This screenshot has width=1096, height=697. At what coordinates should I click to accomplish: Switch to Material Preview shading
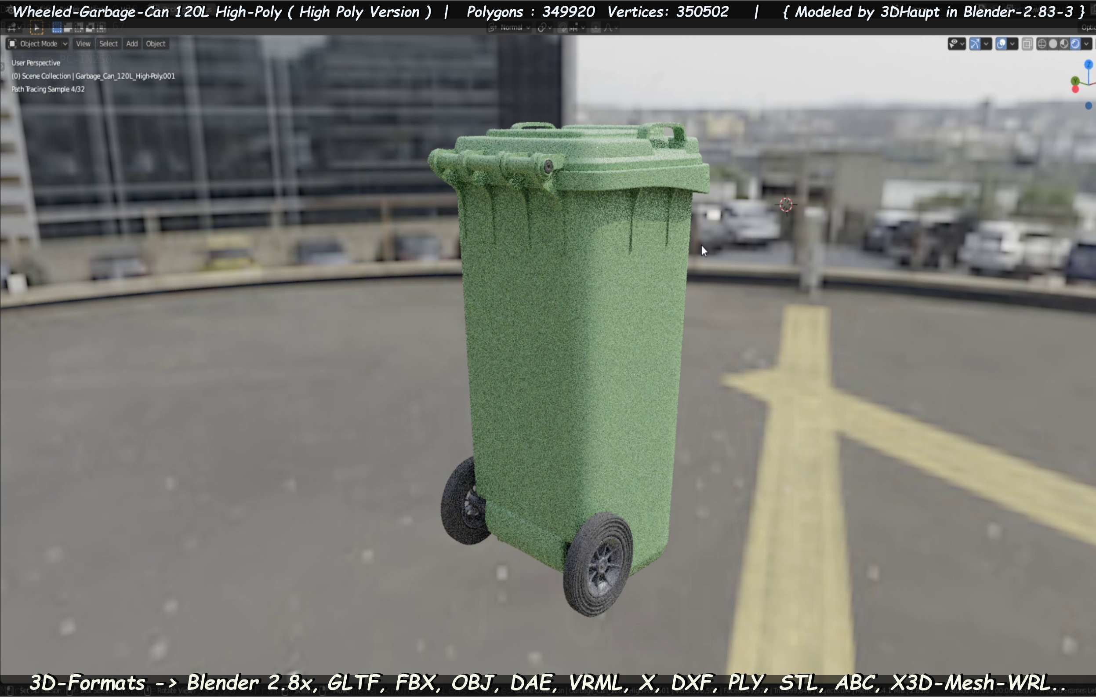click(1064, 44)
